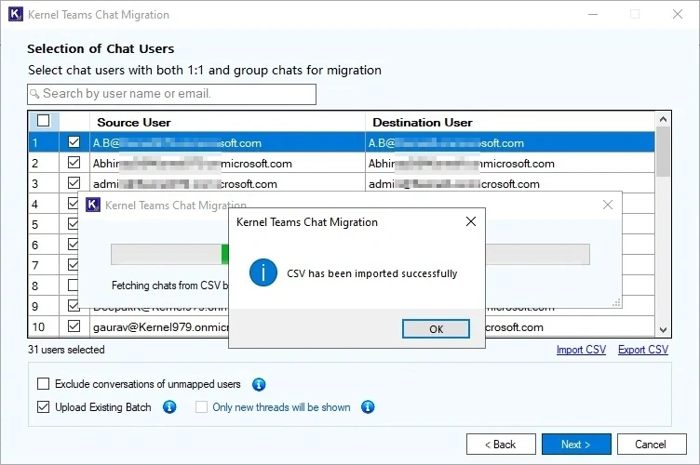Click the Source User column header
This screenshot has height=465, width=700.
coord(228,122)
